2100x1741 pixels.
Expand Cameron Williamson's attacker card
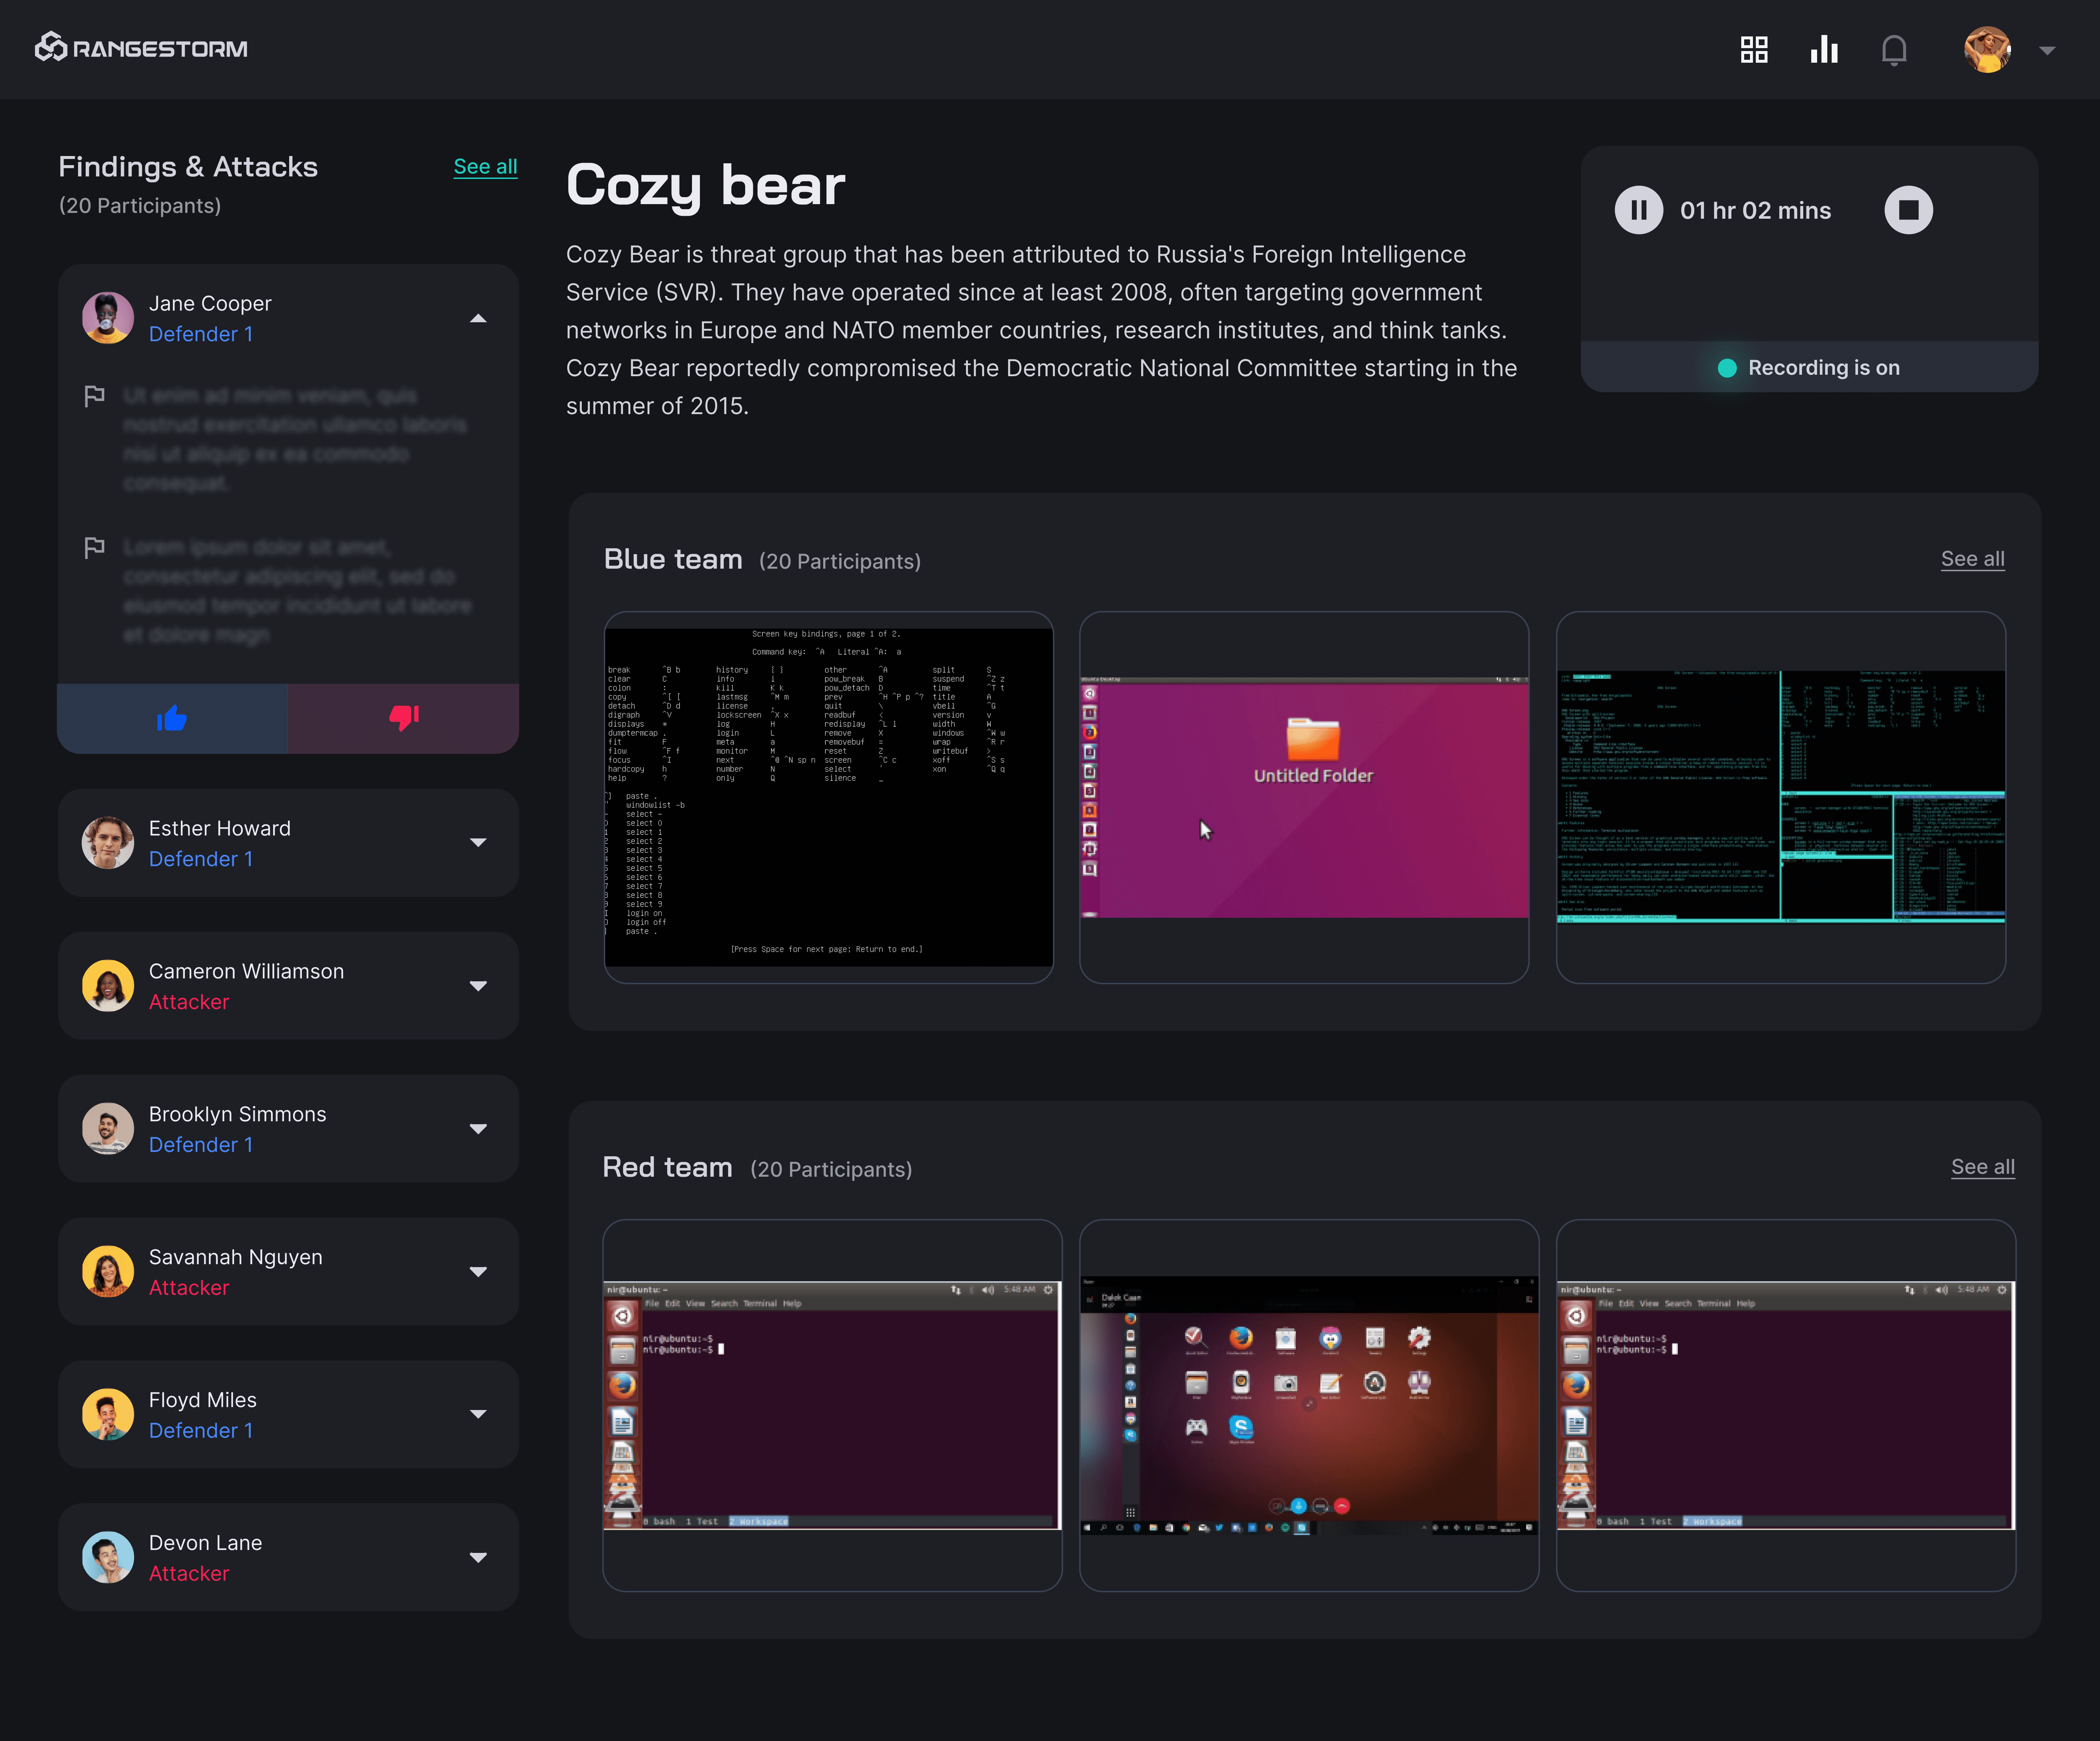pos(478,986)
